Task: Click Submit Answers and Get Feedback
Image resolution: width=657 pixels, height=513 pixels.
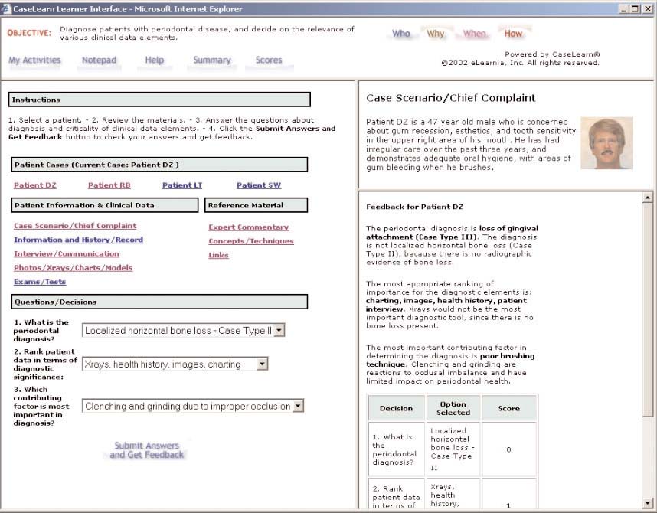Action: (x=147, y=450)
